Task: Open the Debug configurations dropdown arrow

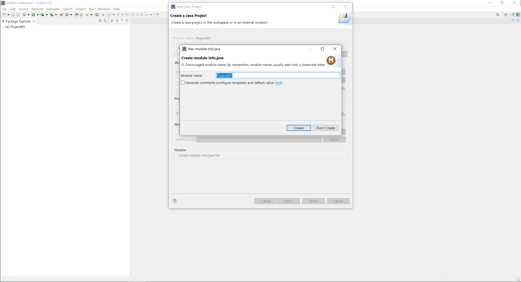Action: (28, 15)
